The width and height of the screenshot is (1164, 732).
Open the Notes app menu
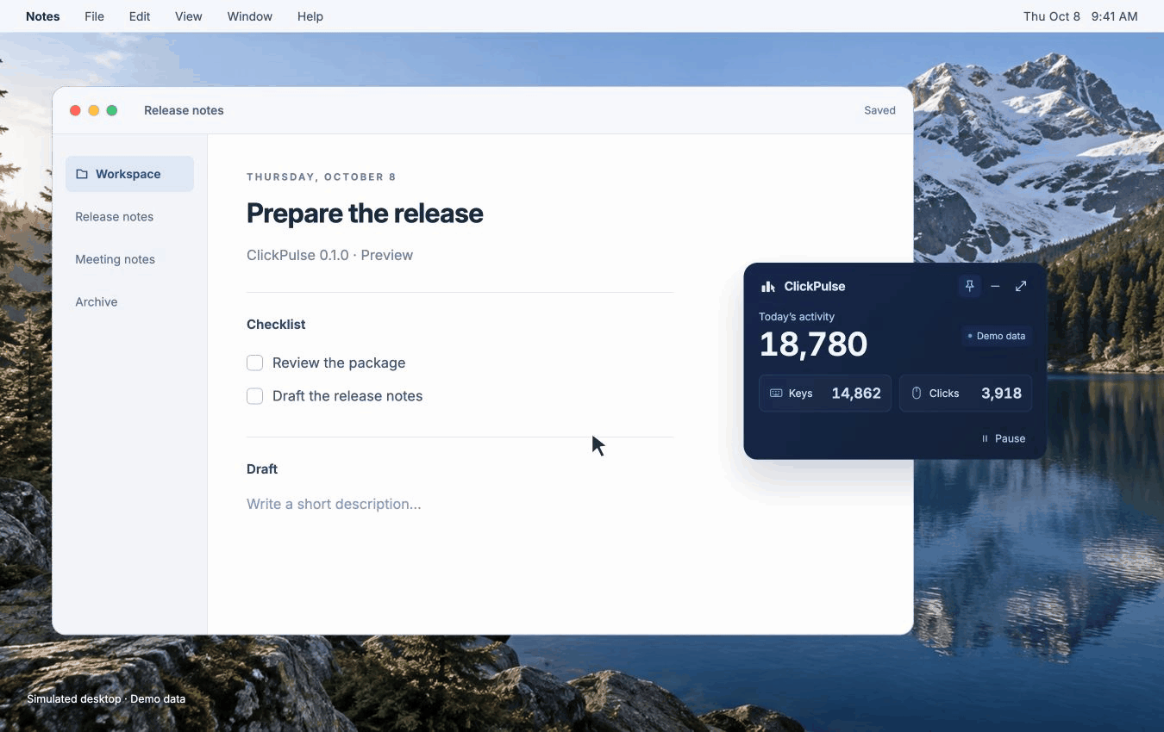(x=43, y=16)
